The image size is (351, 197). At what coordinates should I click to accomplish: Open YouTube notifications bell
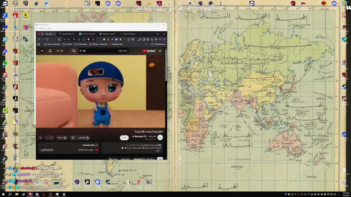coord(50,51)
